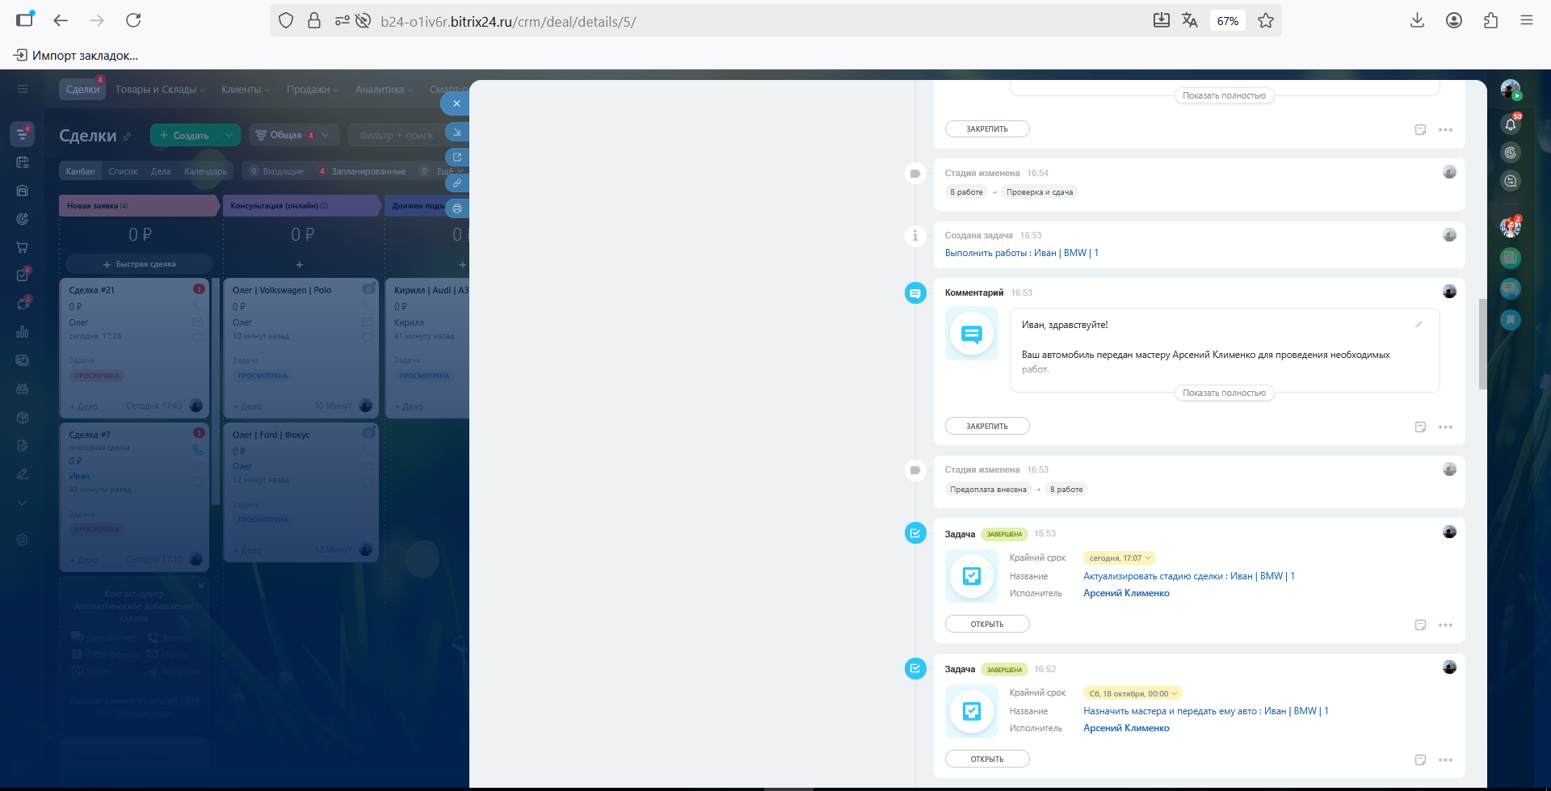Click the print icon on slider edge
The height and width of the screenshot is (791, 1551).
pos(457,208)
